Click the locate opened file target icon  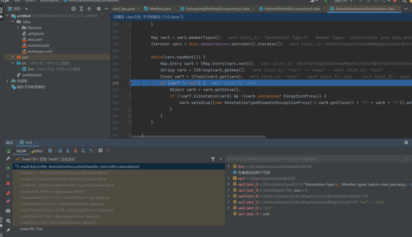tap(74, 9)
